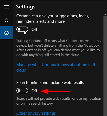Open Manage what Cortana knows about me link
The height and width of the screenshot is (116, 107).
57,67
